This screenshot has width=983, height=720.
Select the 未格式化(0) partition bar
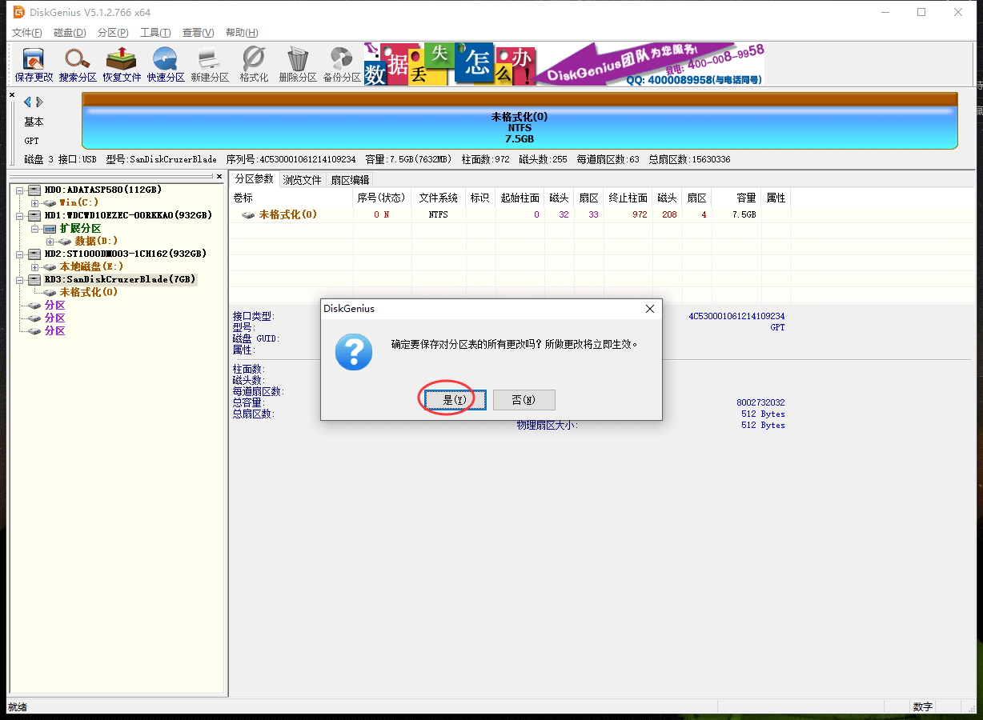click(520, 128)
